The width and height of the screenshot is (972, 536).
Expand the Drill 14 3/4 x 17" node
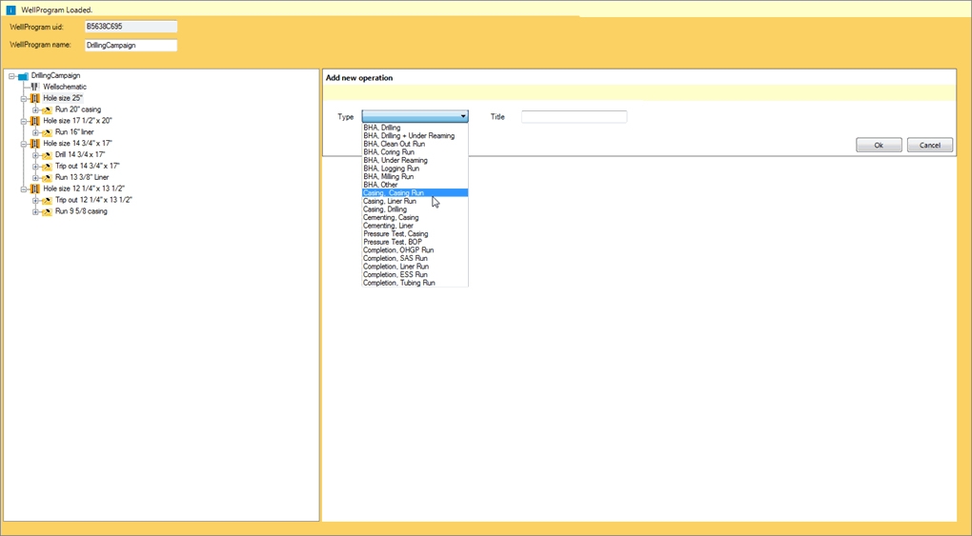click(x=36, y=155)
